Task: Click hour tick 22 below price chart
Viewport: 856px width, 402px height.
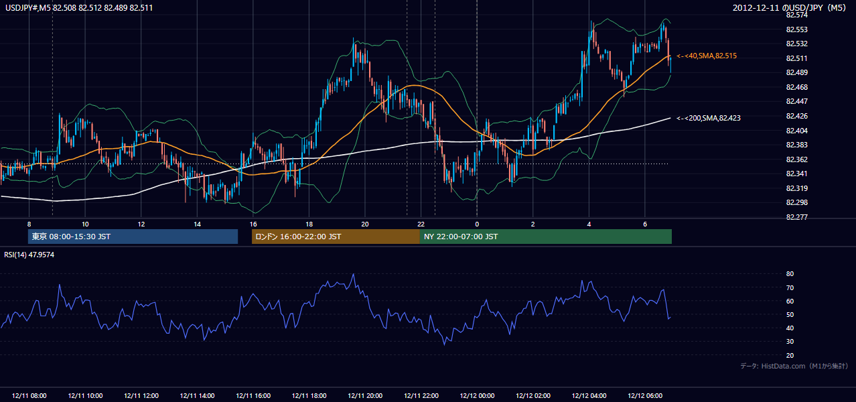Action: point(421,224)
